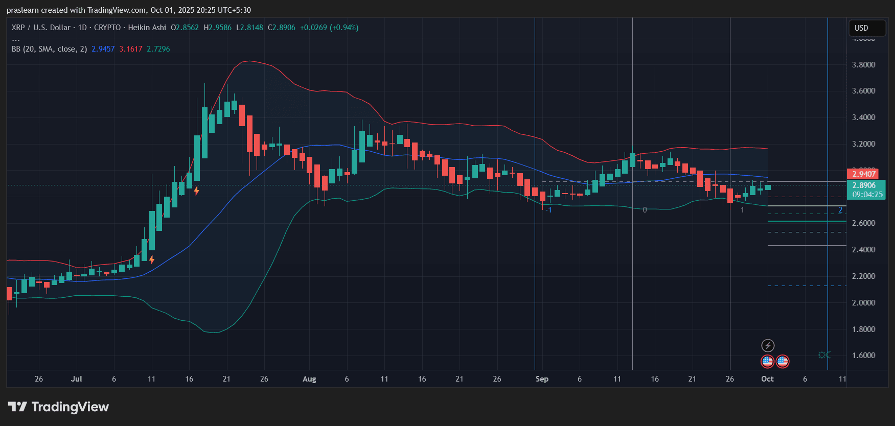Click the orange lightning marker near July 11
Screen dimensions: 895x426
tap(152, 259)
